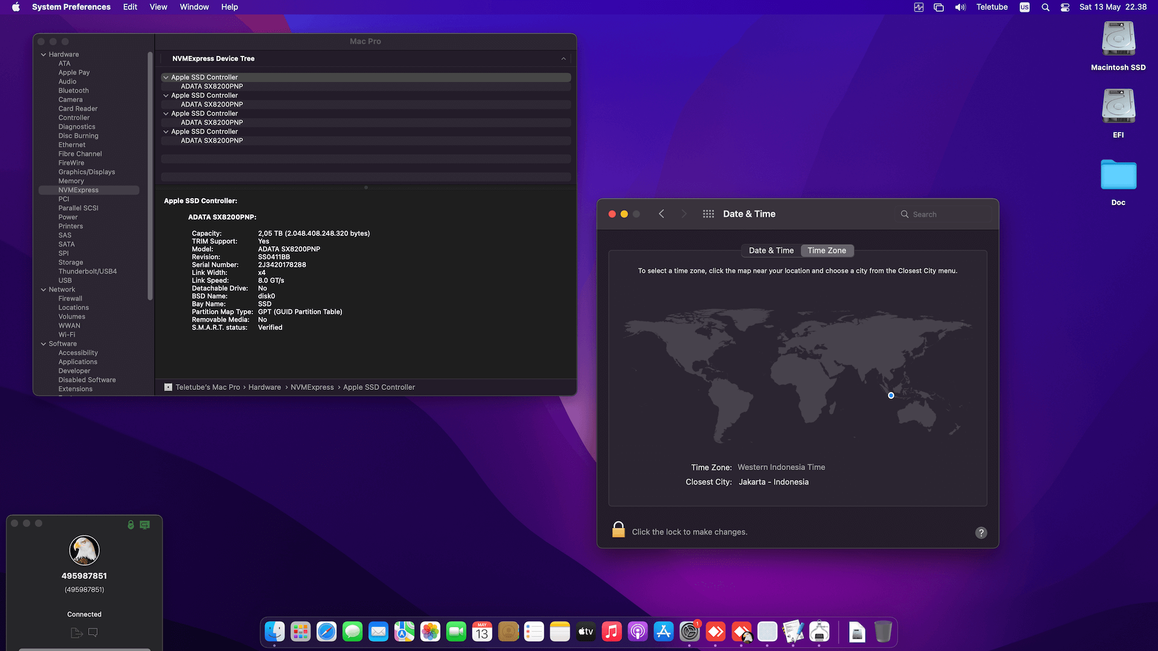Open Photos from the Dock

point(430,632)
